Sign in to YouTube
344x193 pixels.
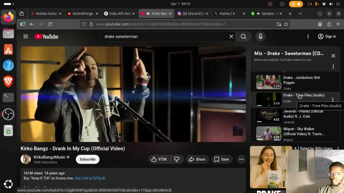[x=327, y=36]
